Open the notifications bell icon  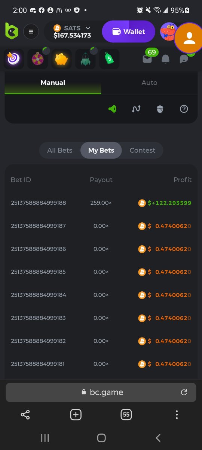[165, 59]
